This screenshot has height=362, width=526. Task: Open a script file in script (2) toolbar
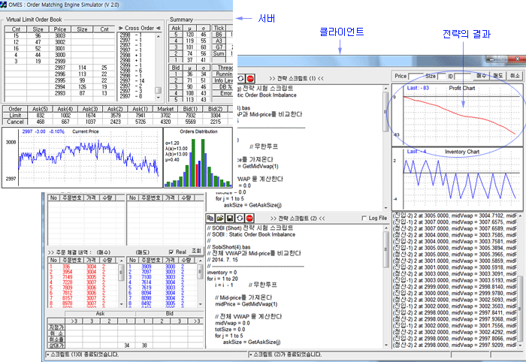219,219
